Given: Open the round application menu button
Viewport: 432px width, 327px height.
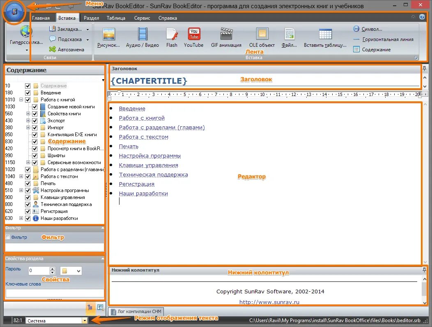Looking at the screenshot, I should [x=14, y=12].
